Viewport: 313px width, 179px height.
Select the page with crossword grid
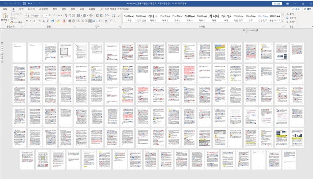coord(42,160)
